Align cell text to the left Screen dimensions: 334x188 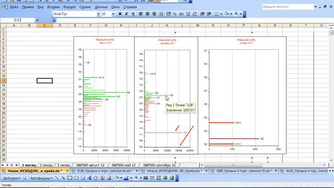(x=141, y=14)
